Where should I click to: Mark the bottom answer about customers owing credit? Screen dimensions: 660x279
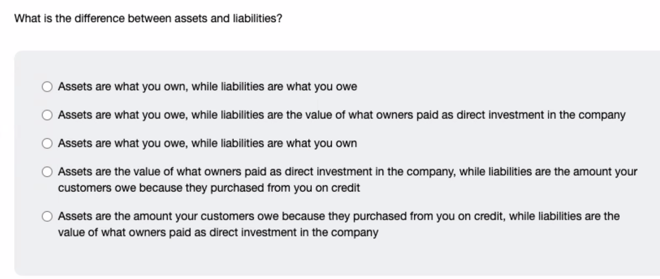(47, 216)
